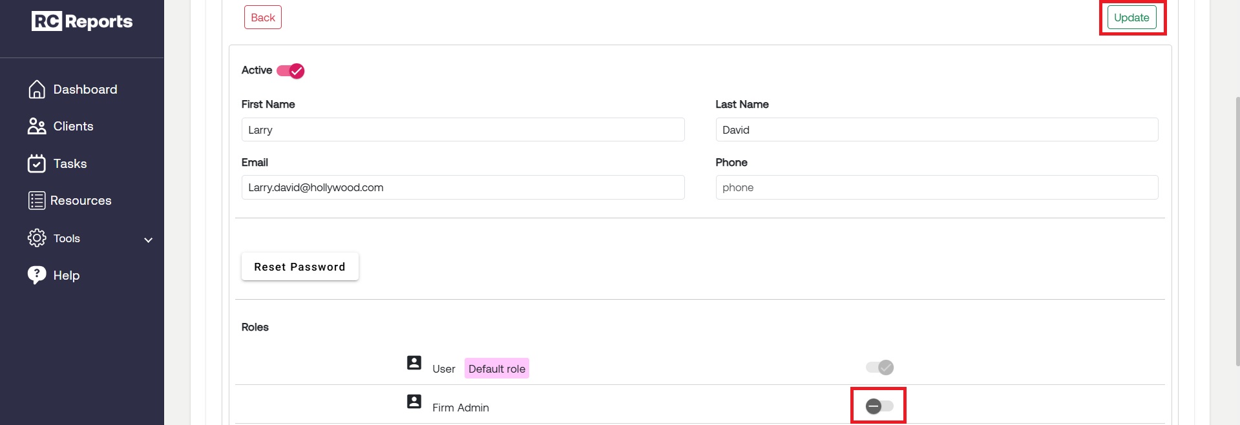Image resolution: width=1240 pixels, height=425 pixels.
Task: Click the Last Name label
Action: coord(742,104)
